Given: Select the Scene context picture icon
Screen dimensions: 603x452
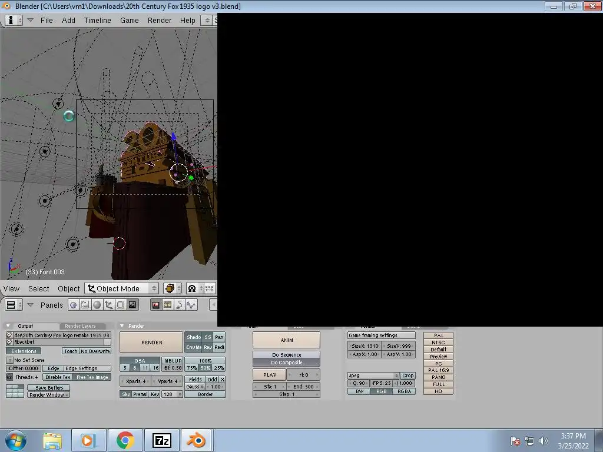Looking at the screenshot, I should coord(132,305).
